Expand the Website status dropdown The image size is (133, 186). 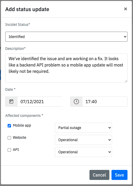tap(83, 140)
